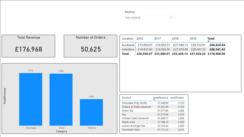Click Hamilton 2016 value £14,937.60
244x137 pixels.
(x=145, y=49)
